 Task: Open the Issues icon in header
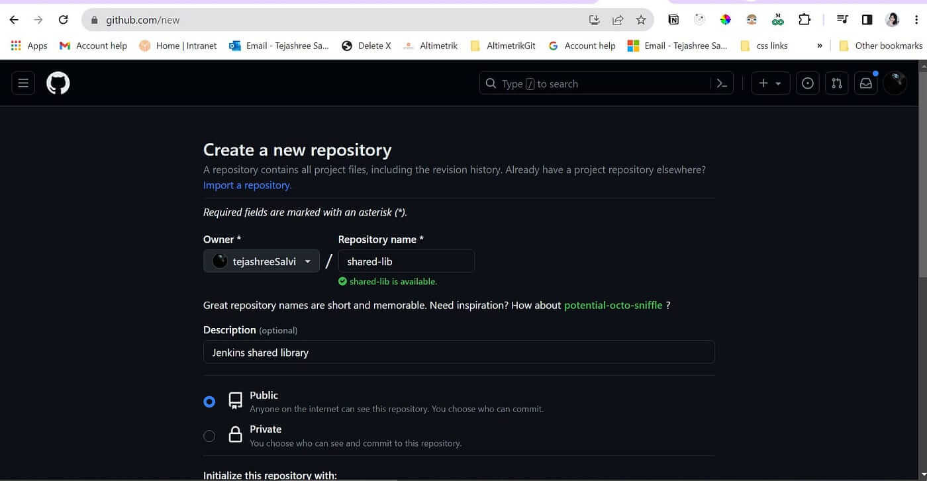point(808,83)
